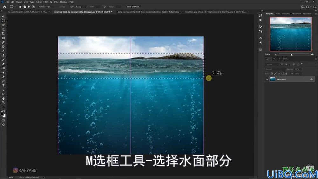Open the layer blend mode dropdown
318x179 pixels.
[275, 69]
